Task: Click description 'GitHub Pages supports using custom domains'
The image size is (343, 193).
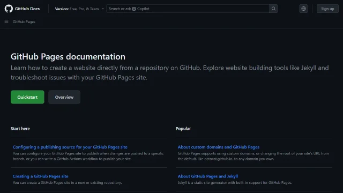Action: (253, 156)
